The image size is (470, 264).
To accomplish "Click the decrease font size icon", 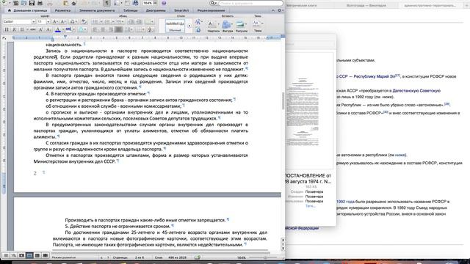I will point(63,22).
